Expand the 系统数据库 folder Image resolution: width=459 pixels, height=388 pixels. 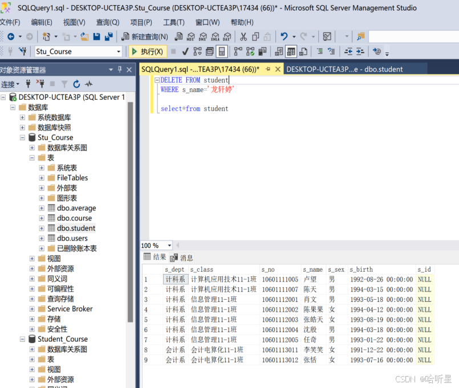tap(23, 117)
